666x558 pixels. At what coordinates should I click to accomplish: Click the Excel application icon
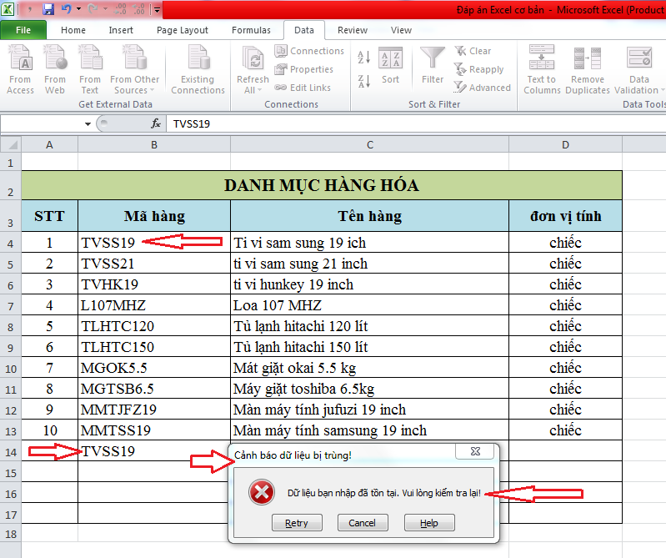8,9
